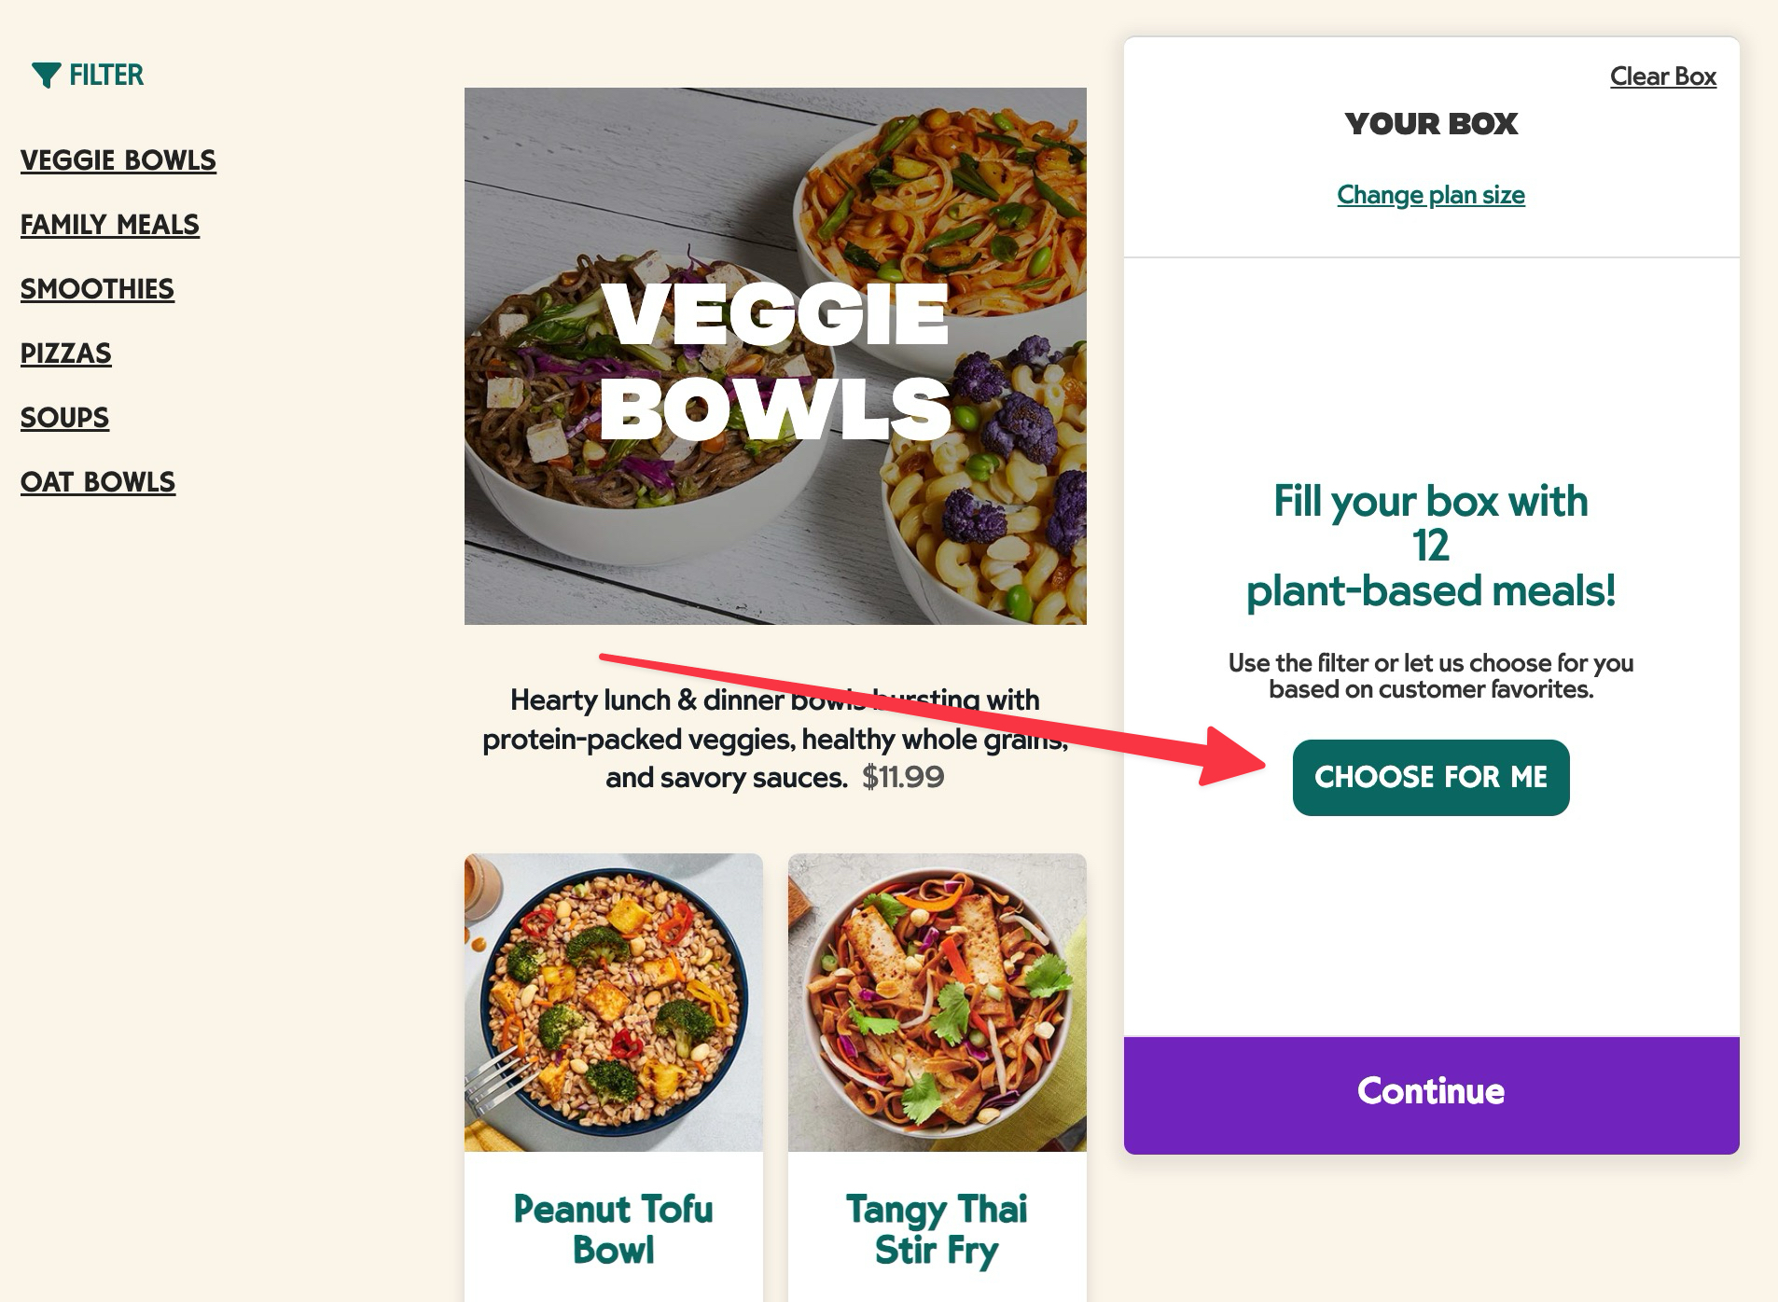Click the funnel filter icon
Image resolution: width=1778 pixels, height=1302 pixels.
45,76
